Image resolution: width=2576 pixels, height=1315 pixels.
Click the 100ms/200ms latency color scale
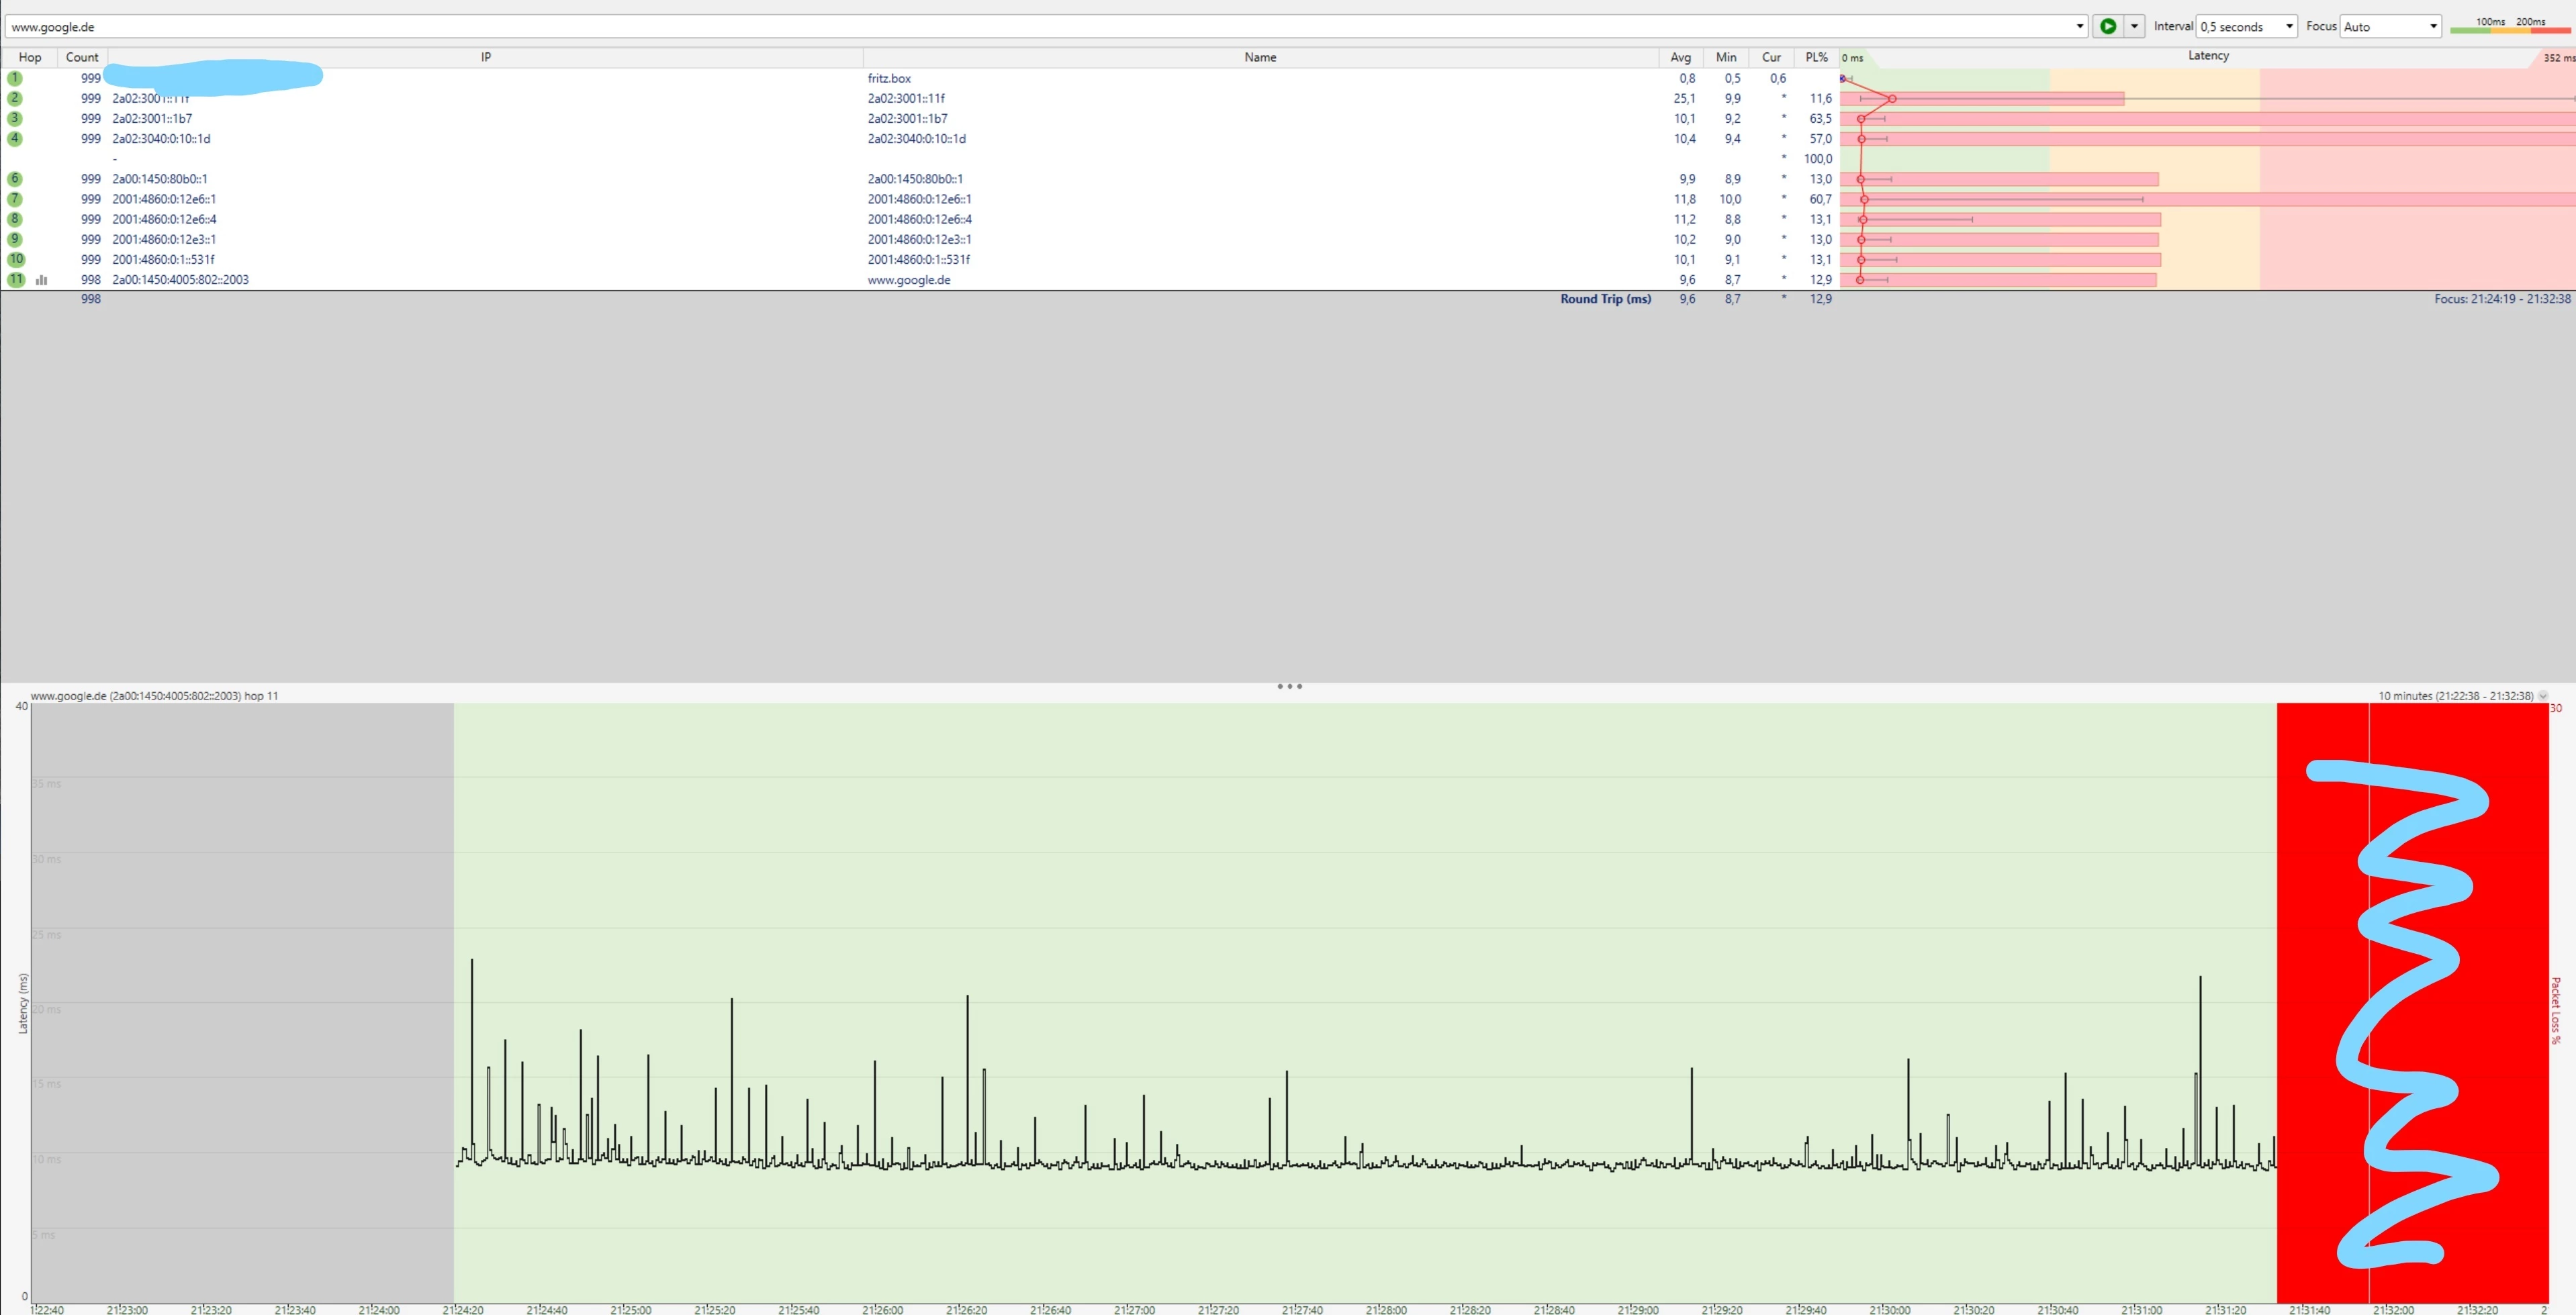[2510, 27]
